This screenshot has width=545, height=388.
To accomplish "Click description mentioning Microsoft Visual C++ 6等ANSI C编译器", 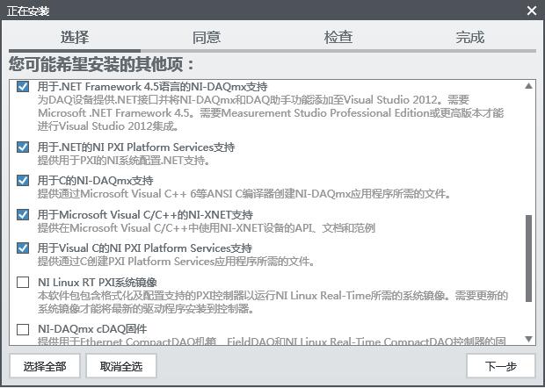I will pyautogui.click(x=244, y=194).
